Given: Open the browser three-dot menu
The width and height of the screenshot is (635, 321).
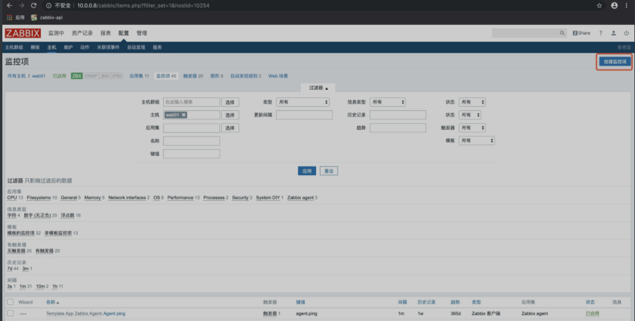Looking at the screenshot, I should pyautogui.click(x=627, y=6).
